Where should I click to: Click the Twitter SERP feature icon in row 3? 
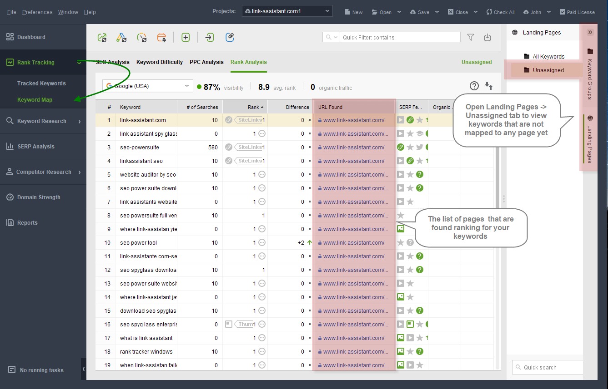420,148
